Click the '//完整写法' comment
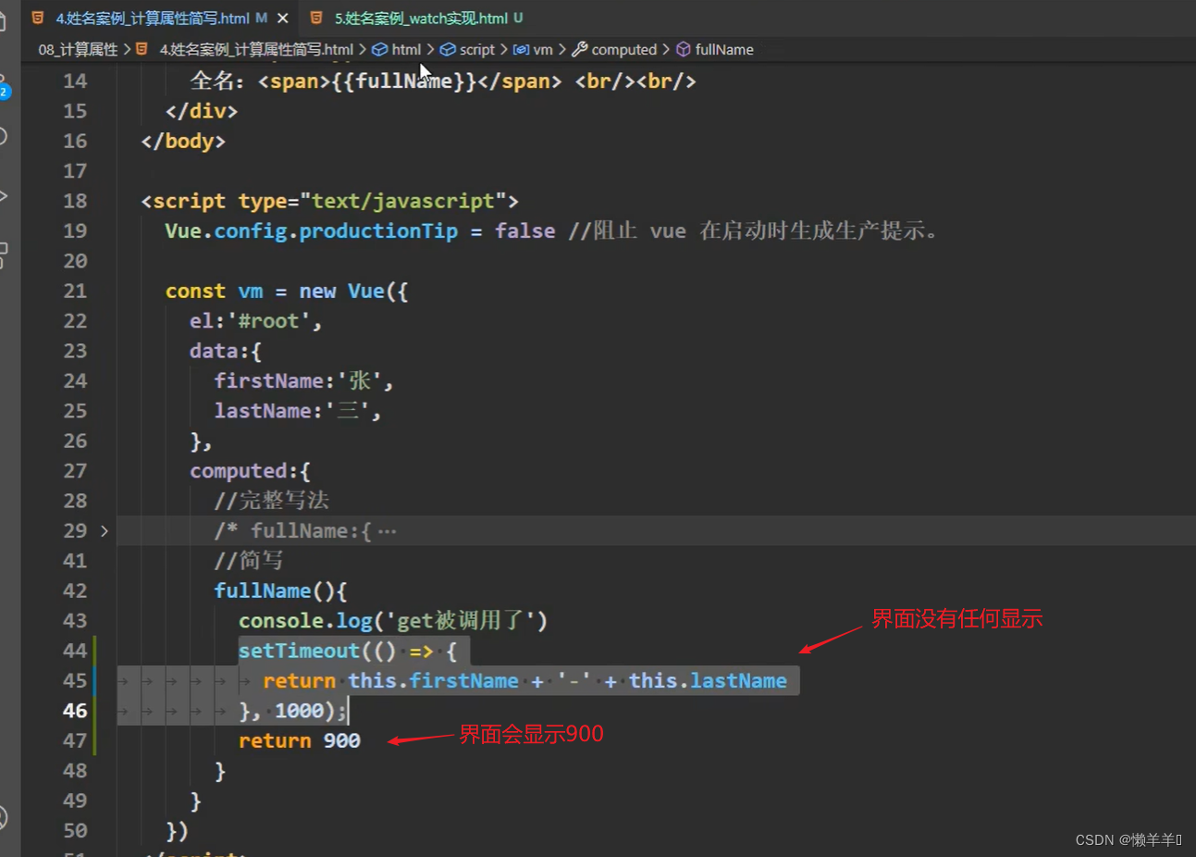Viewport: 1196px width, 857px height. coord(272,501)
